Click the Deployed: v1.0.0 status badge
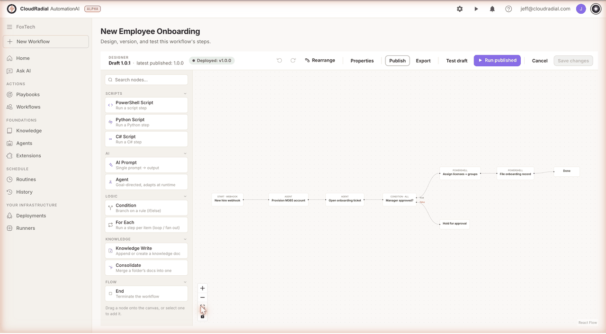Screen dimensions: 606x334 [x=212, y=61]
